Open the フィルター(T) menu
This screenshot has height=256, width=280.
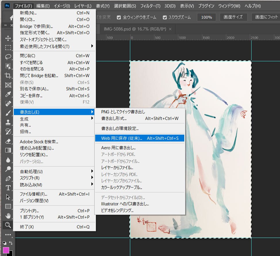[150, 6]
